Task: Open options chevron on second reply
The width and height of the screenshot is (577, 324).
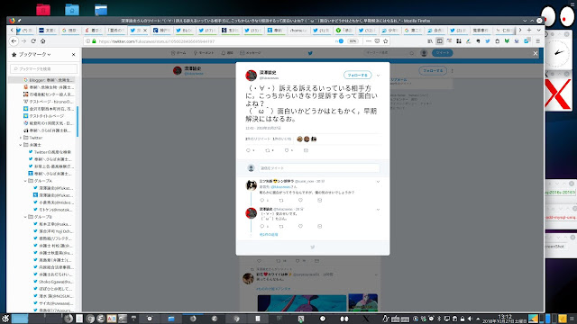Action: pos(378,210)
